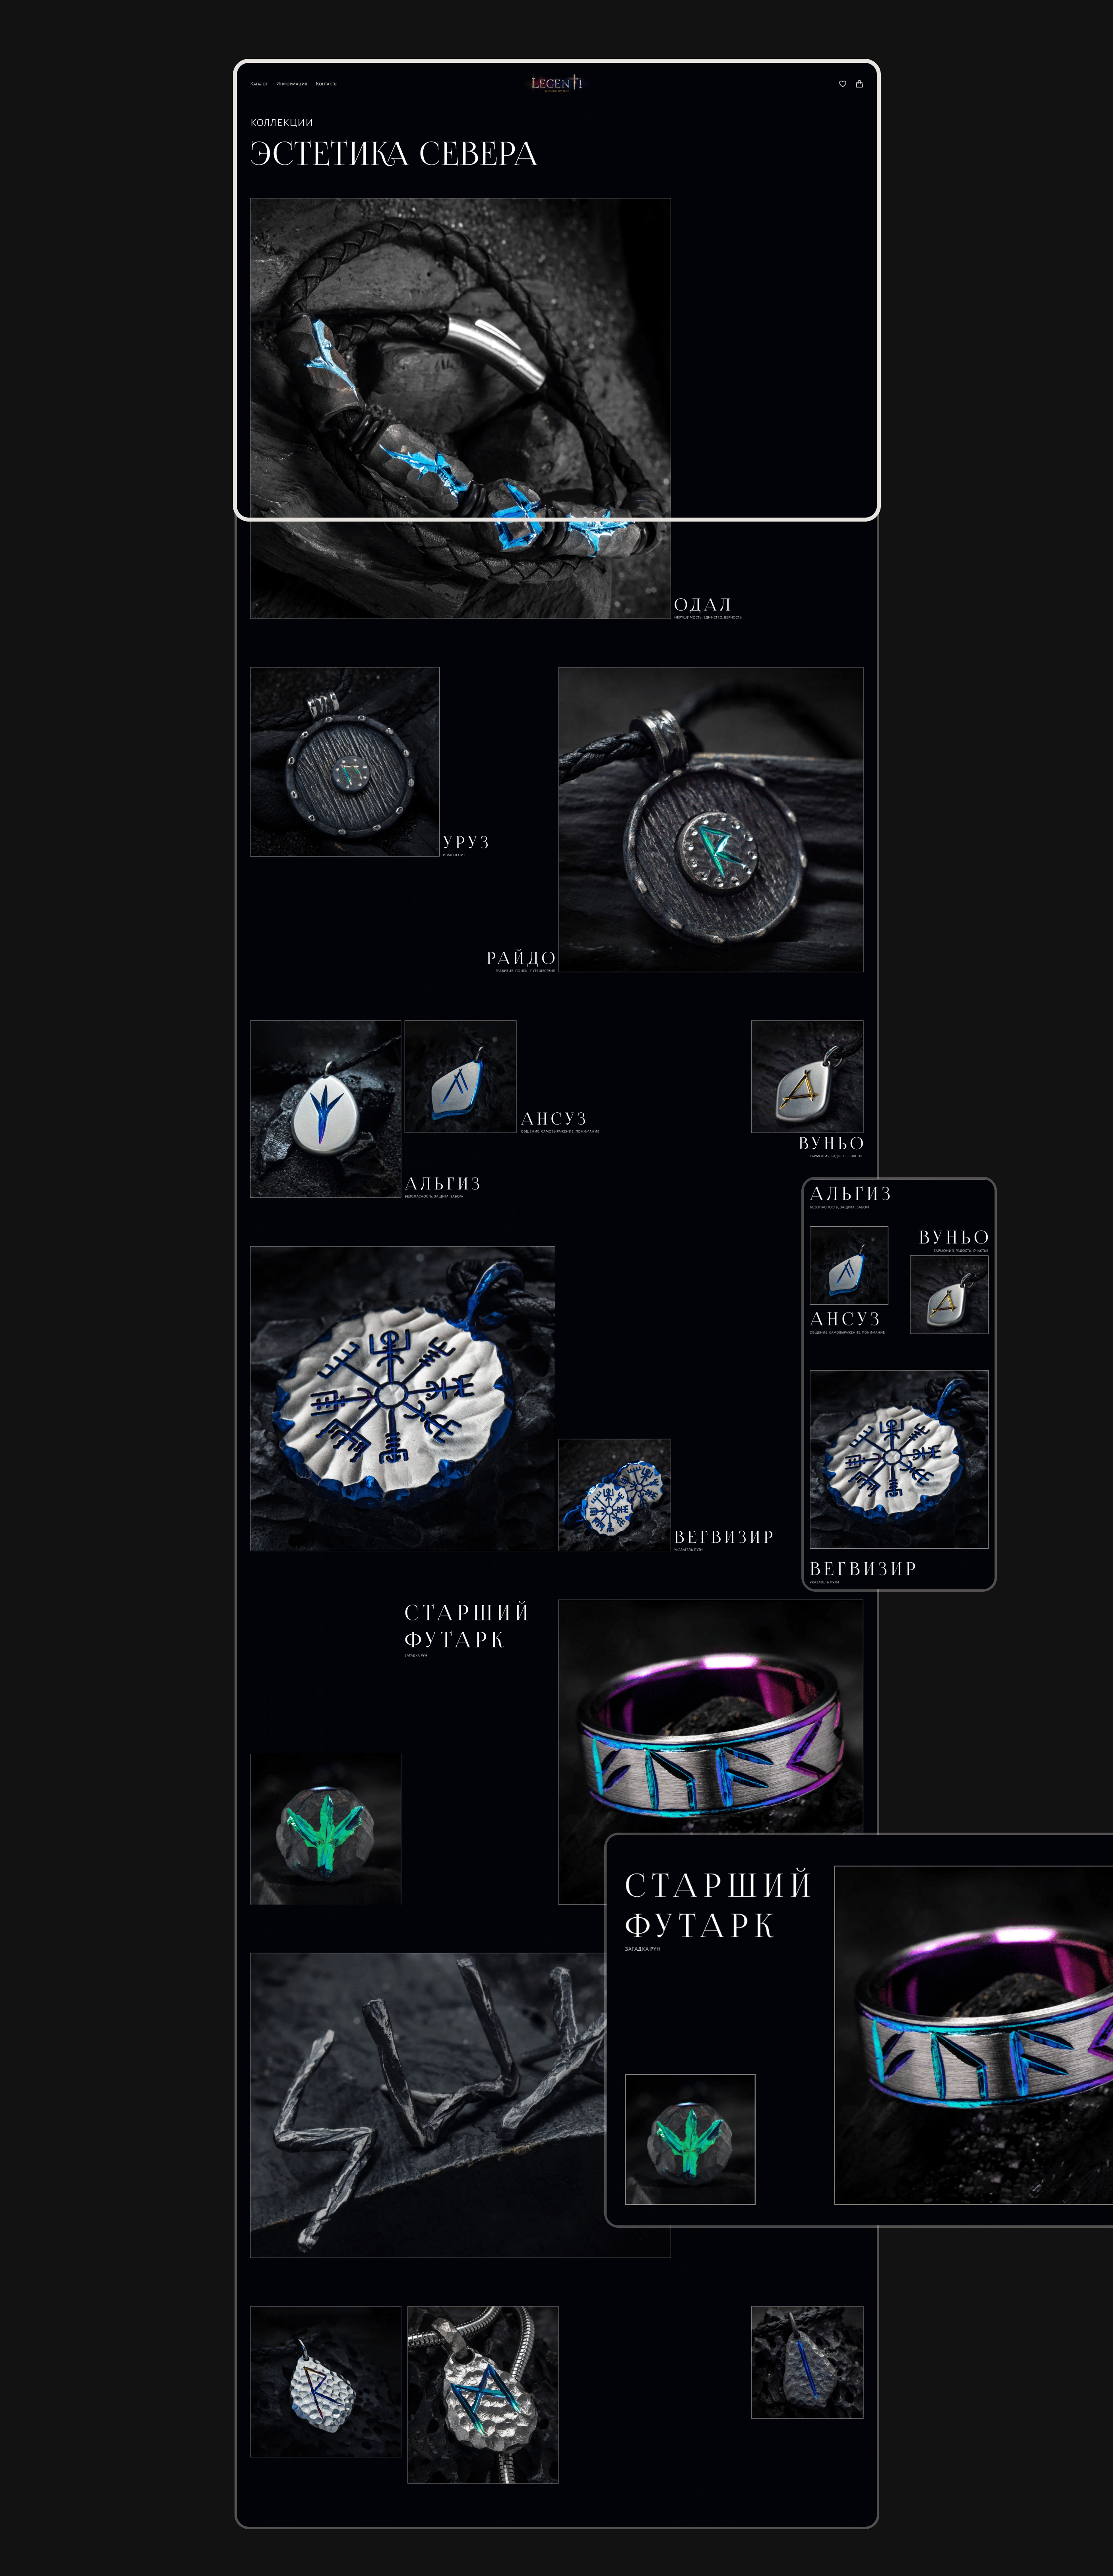Screen dimensions: 1113x2576
Task: Open the large Вегвизир pendant image
Action: [402, 1398]
